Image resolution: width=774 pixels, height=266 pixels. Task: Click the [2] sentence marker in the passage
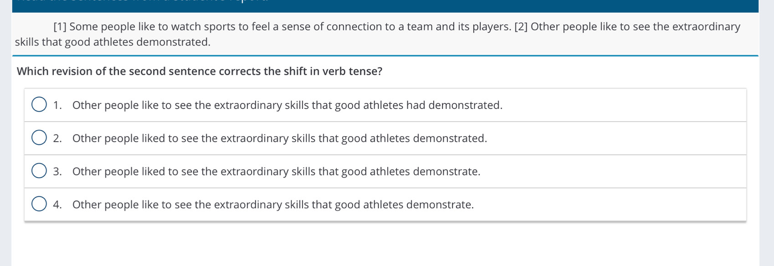click(521, 27)
